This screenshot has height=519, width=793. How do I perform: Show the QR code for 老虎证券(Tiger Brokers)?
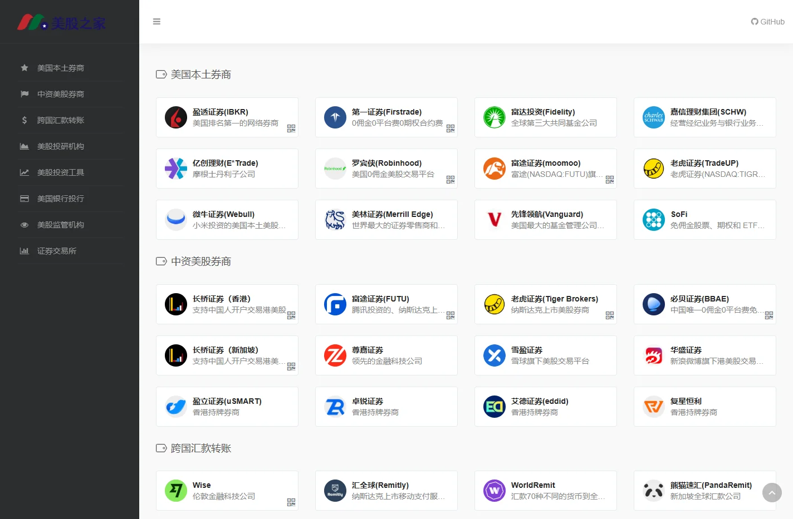pyautogui.click(x=610, y=315)
